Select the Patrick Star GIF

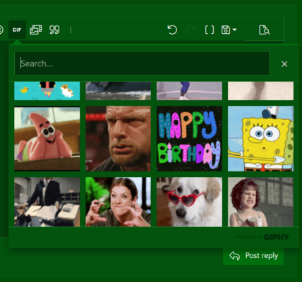(x=47, y=138)
